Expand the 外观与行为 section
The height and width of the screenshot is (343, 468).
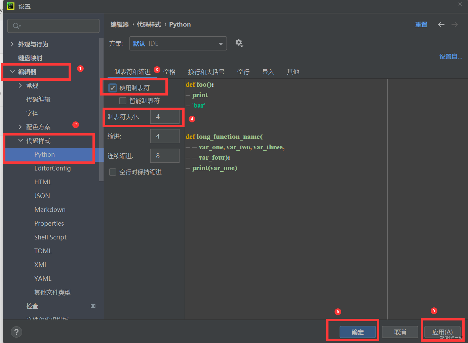click(12, 44)
